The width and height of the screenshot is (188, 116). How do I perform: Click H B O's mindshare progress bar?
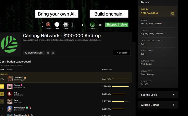(120, 94)
